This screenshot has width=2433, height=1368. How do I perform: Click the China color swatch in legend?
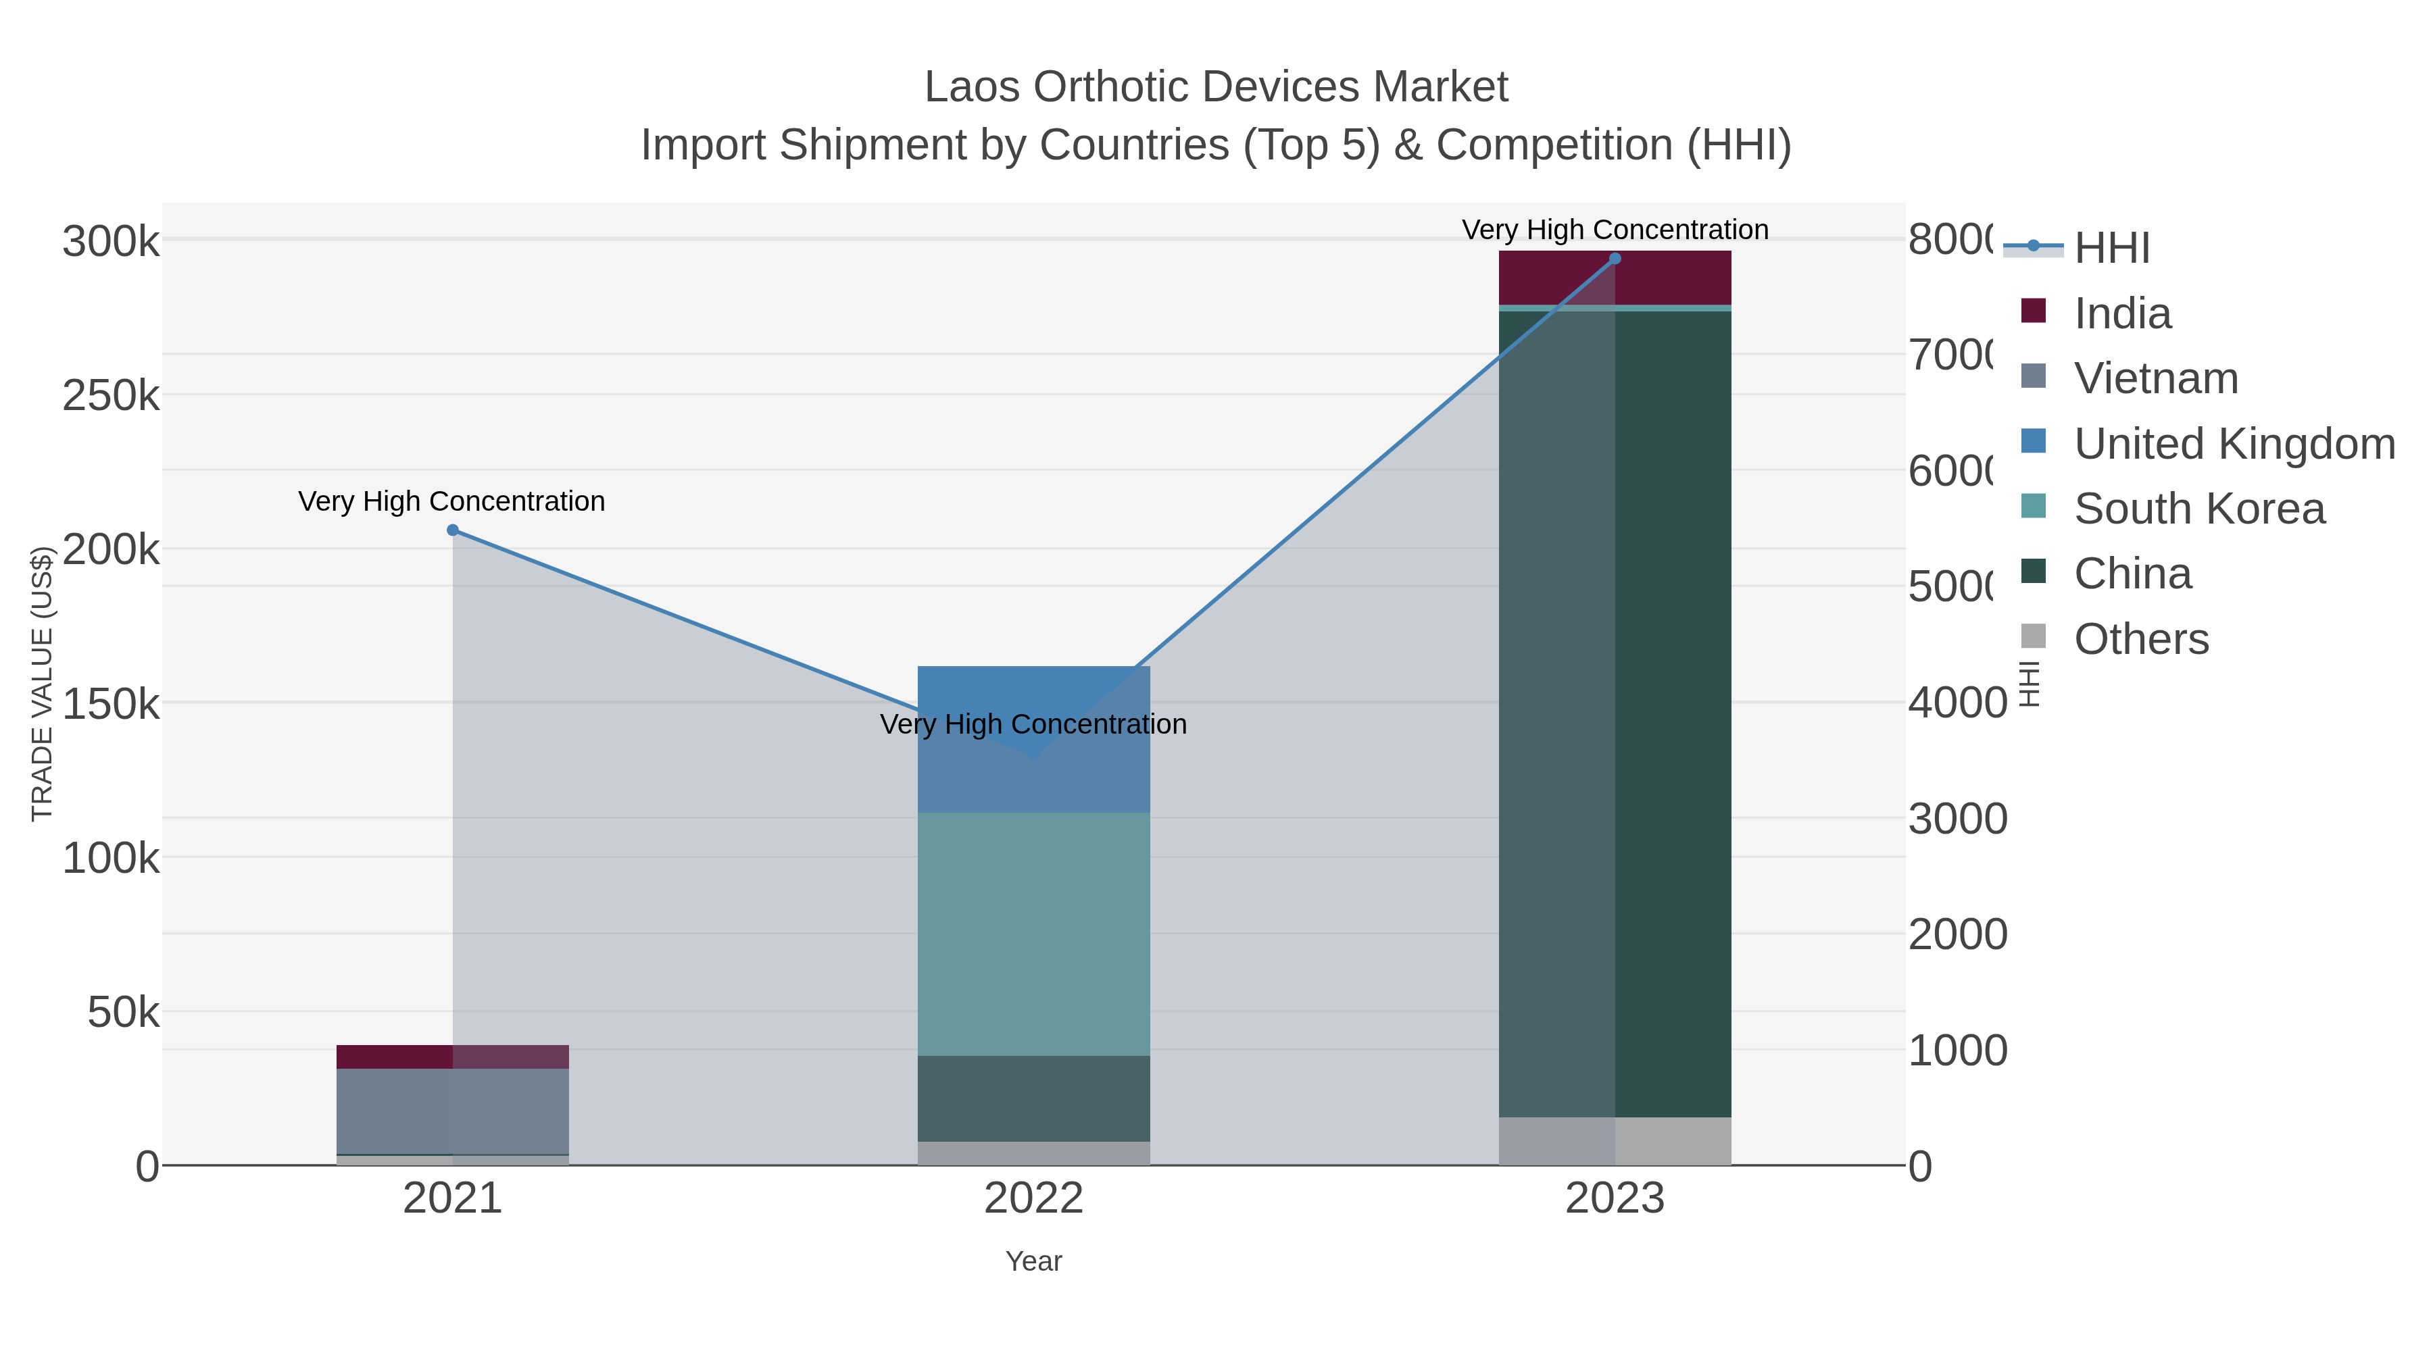pos(2034,571)
